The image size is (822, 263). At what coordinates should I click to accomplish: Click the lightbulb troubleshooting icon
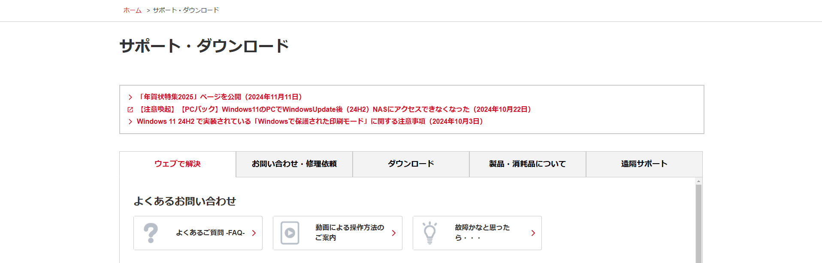point(429,233)
